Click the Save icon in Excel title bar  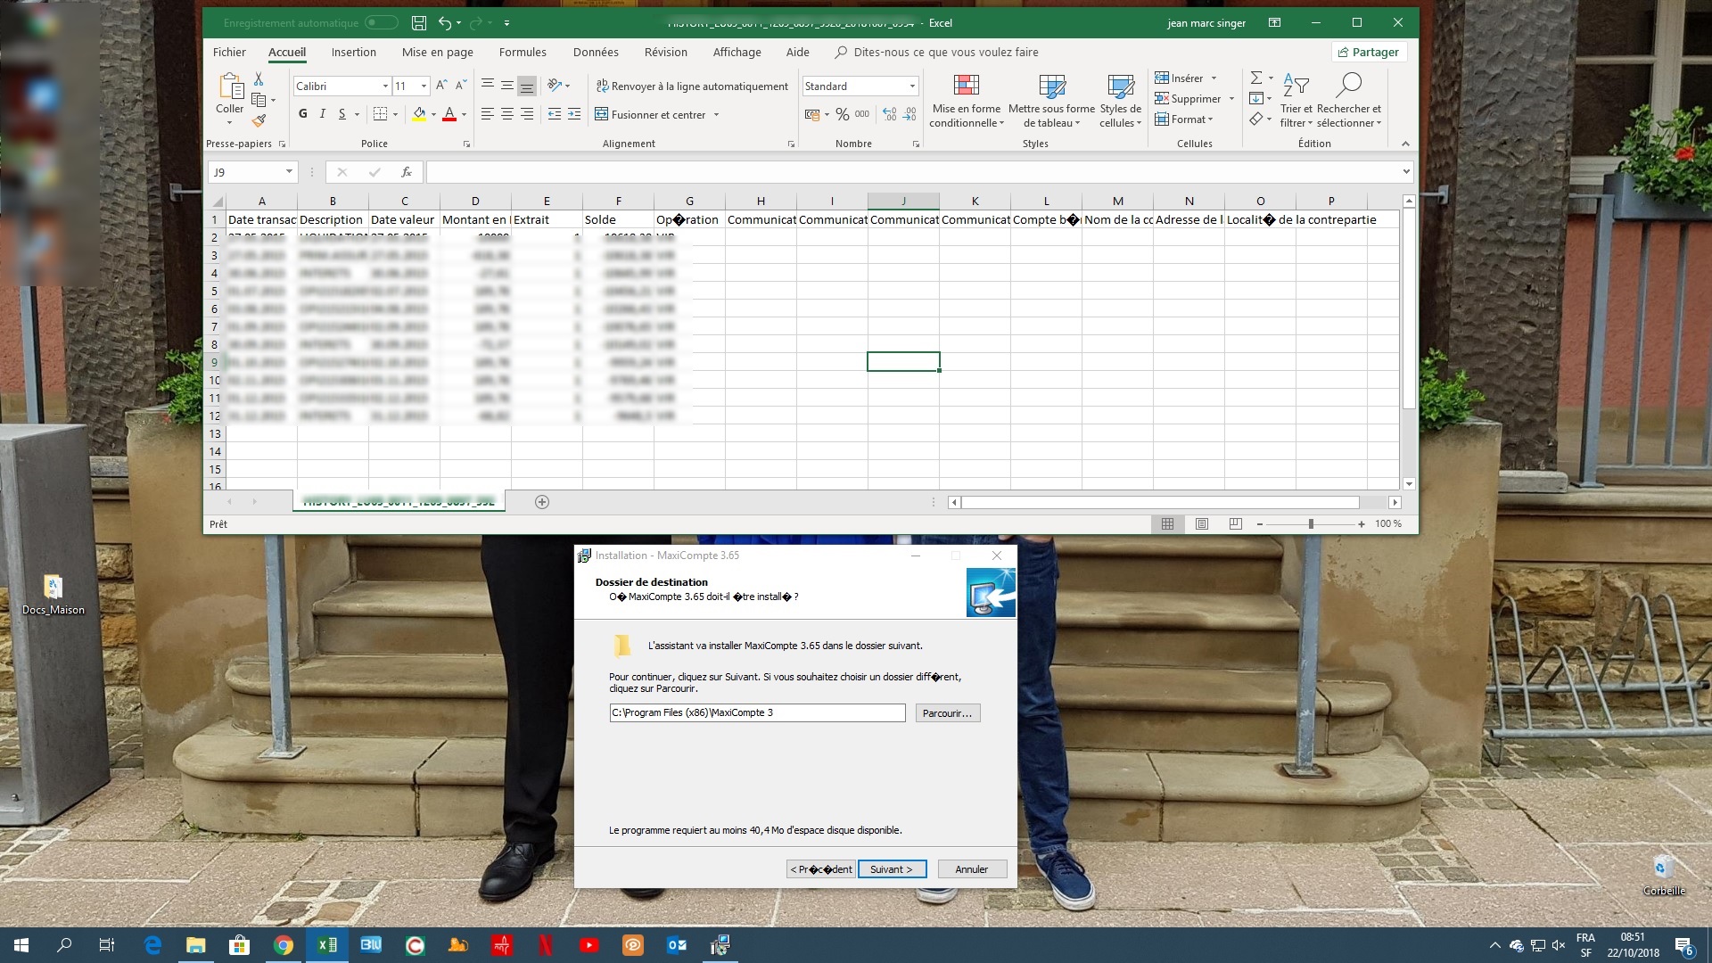419,23
